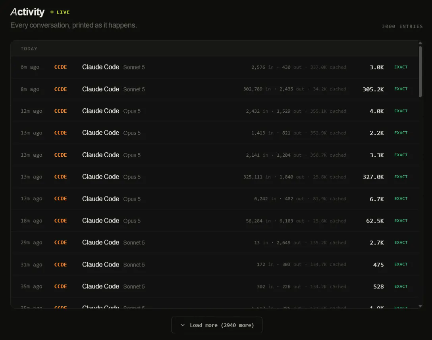Click the CCDE tag on the 29m ago row
This screenshot has width=432, height=340.
pos(61,242)
